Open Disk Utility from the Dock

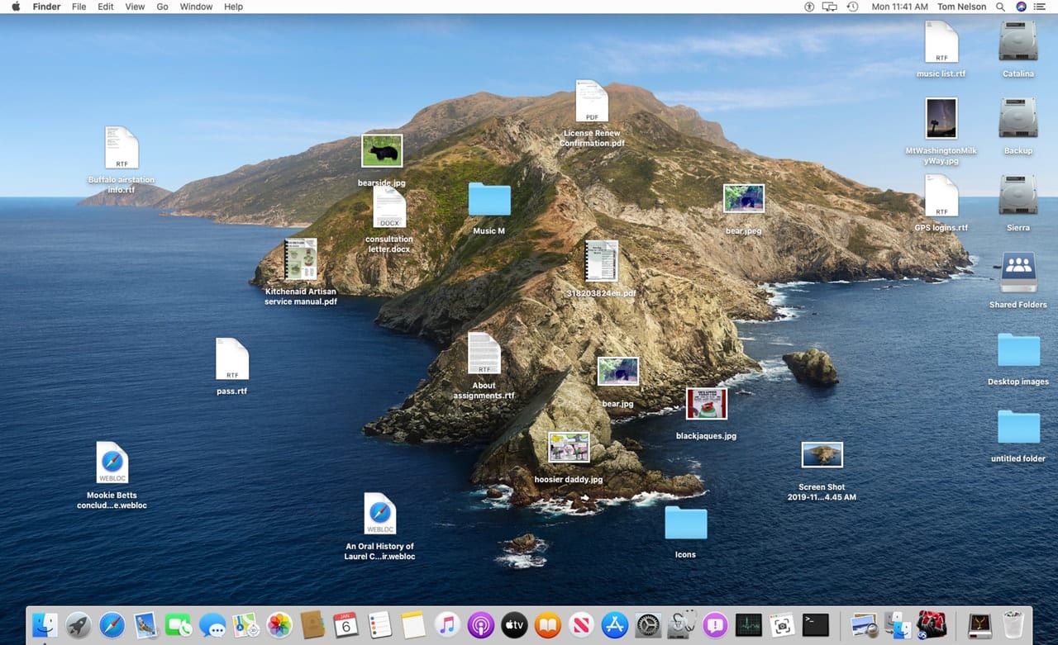(x=681, y=625)
